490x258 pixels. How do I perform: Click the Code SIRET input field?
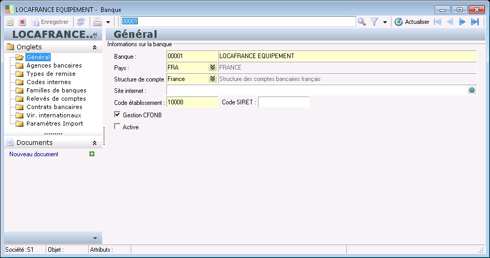click(284, 102)
